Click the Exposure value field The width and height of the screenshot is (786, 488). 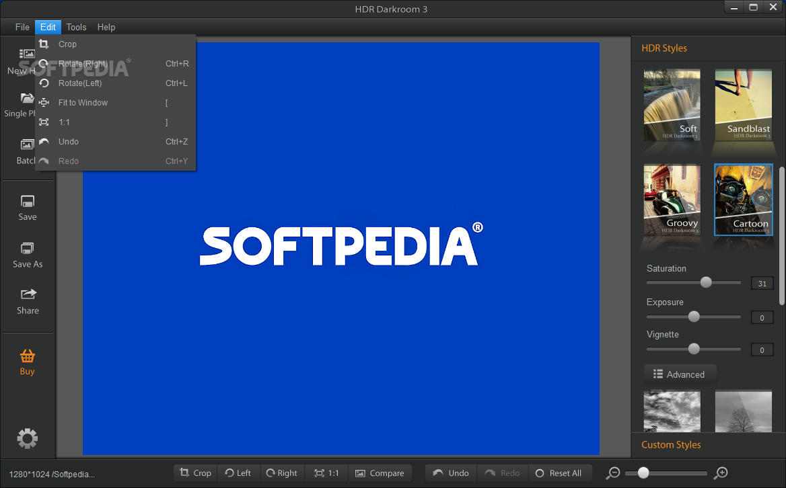(x=762, y=317)
